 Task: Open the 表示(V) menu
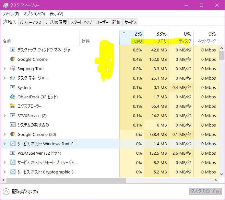[56, 14]
